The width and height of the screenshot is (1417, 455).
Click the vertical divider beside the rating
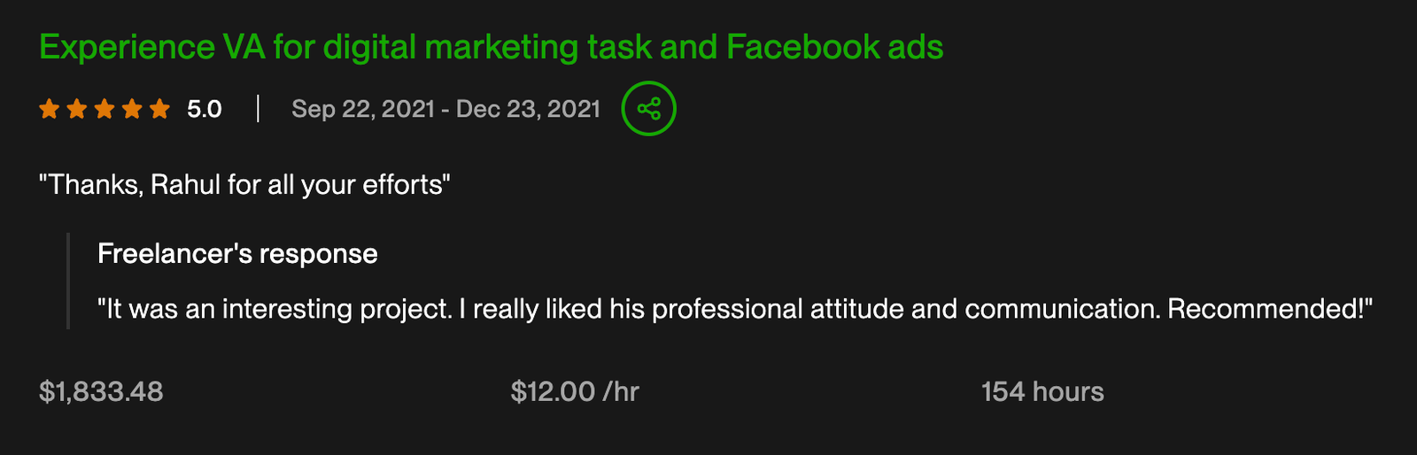tap(258, 109)
